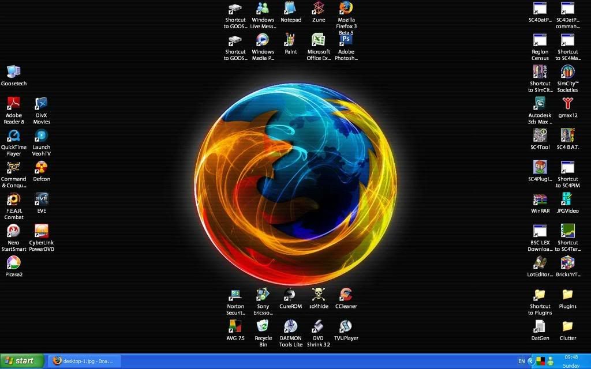Image resolution: width=591 pixels, height=369 pixels.
Task: Select the Bricks'n'T icon
Action: [x=568, y=263]
